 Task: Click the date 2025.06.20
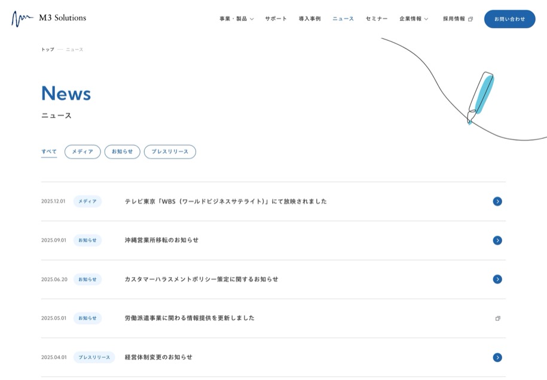[54, 279]
